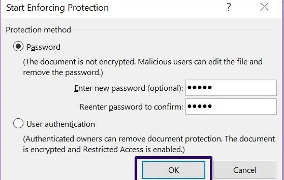The width and height of the screenshot is (284, 180).
Task: Click the 'document is not encrypted' note
Action: point(143,62)
